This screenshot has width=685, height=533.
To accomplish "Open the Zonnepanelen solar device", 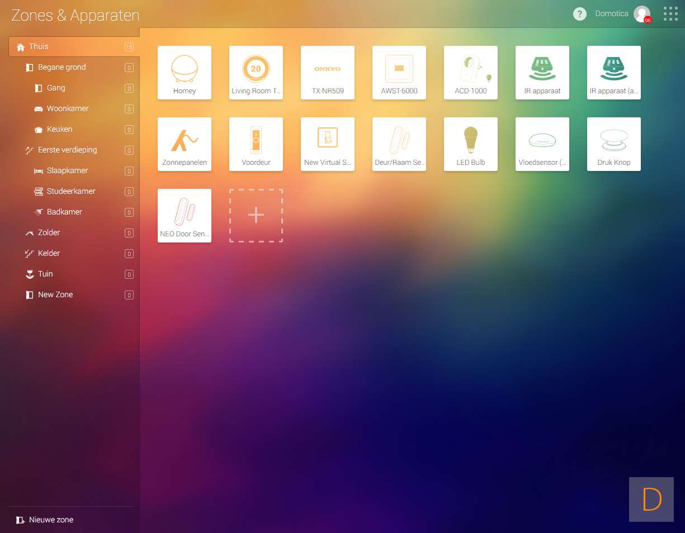I will (185, 144).
